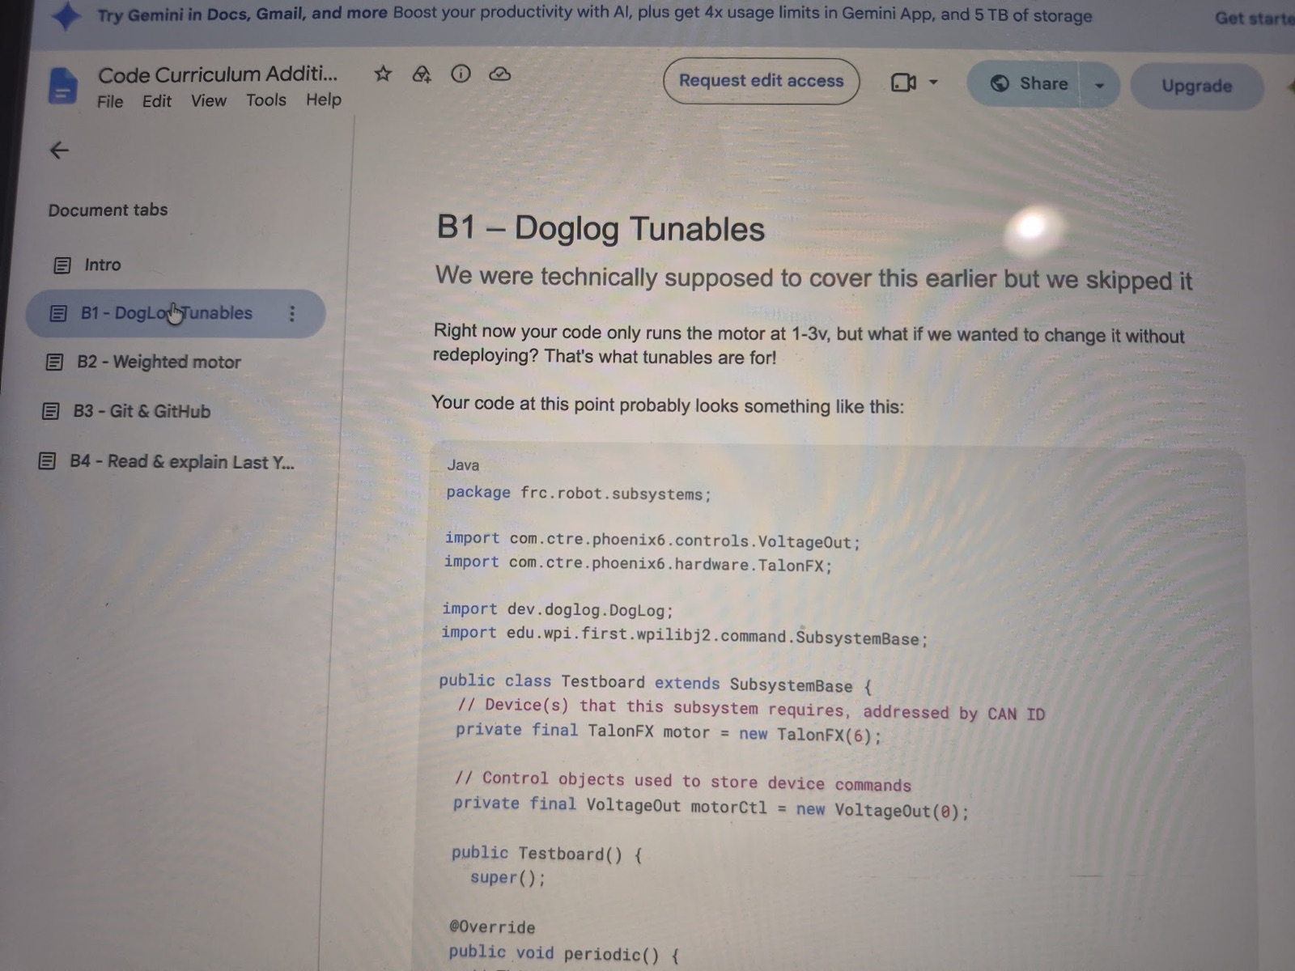Click the Upgrade button
Screen dimensions: 1295x971
[1197, 86]
